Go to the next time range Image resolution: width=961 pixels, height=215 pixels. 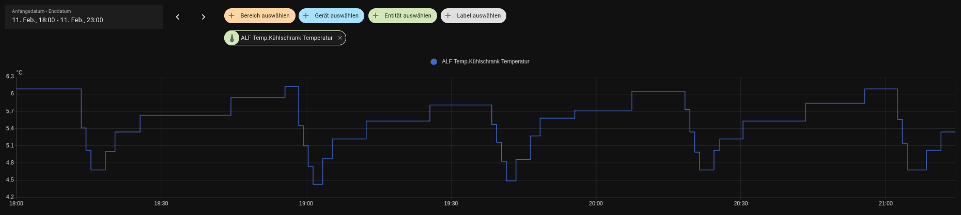pos(204,17)
